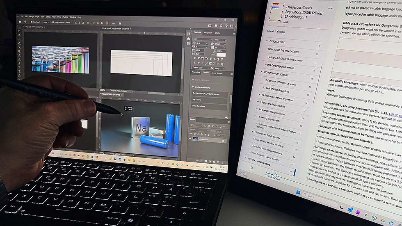402x226 pixels.
Task: Select the Crop tool in the toolbar
Action: point(19,51)
